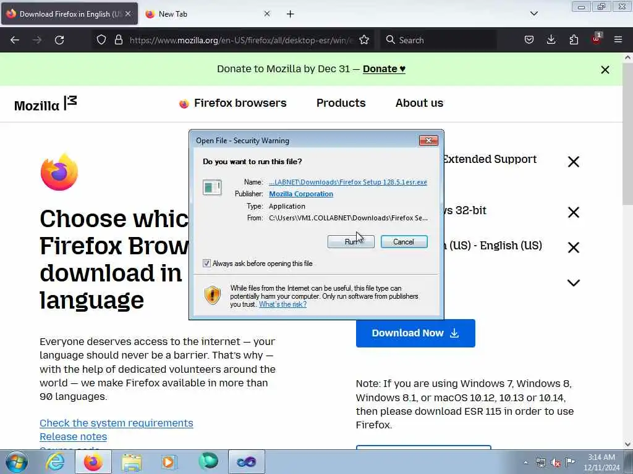The height and width of the screenshot is (474, 633).
Task: Click Cancel in the security warning
Action: (x=404, y=242)
